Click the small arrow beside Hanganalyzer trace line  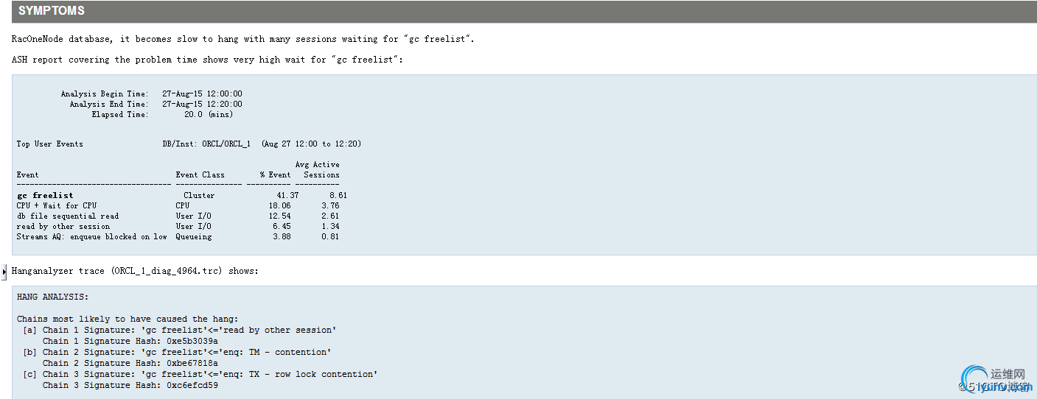click(x=4, y=272)
